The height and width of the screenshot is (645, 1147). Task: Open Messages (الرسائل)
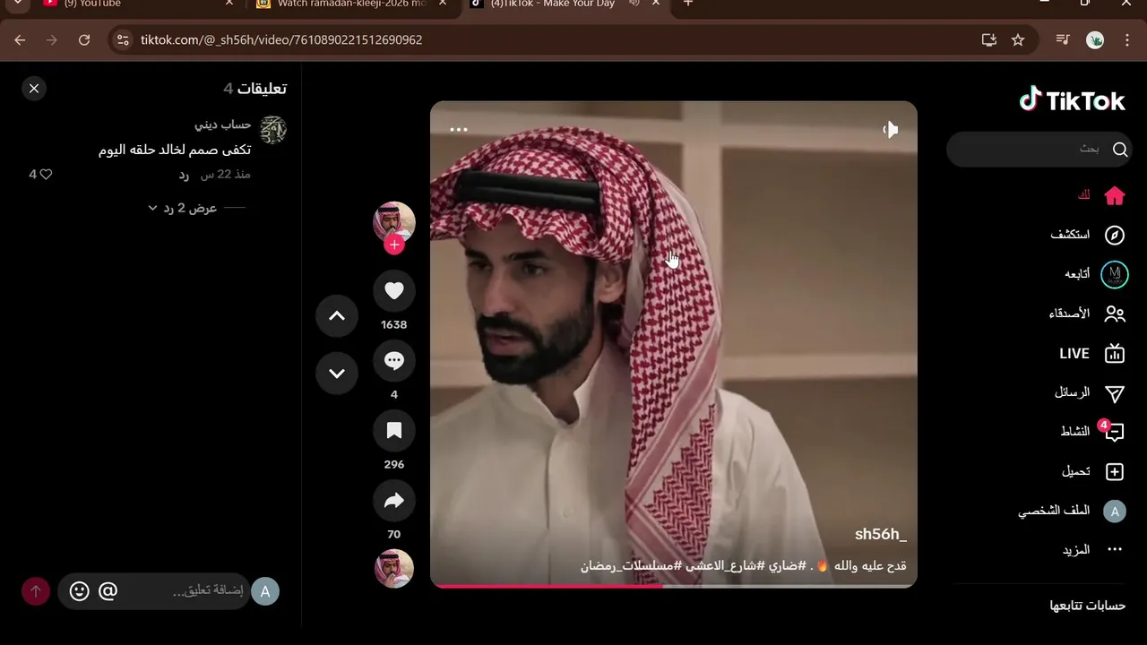pyautogui.click(x=1089, y=392)
